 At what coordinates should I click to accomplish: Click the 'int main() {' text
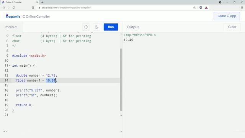pyautogui.click(x=23, y=66)
